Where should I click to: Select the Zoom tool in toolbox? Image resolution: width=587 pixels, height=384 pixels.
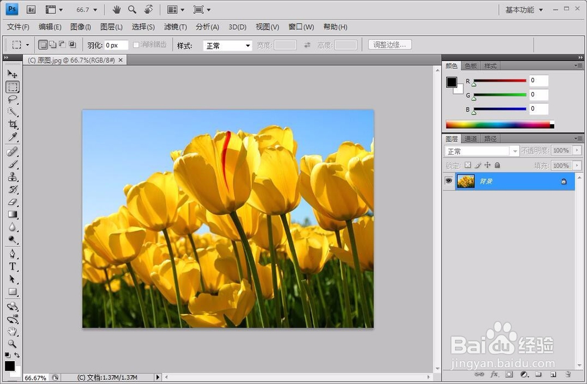12,344
